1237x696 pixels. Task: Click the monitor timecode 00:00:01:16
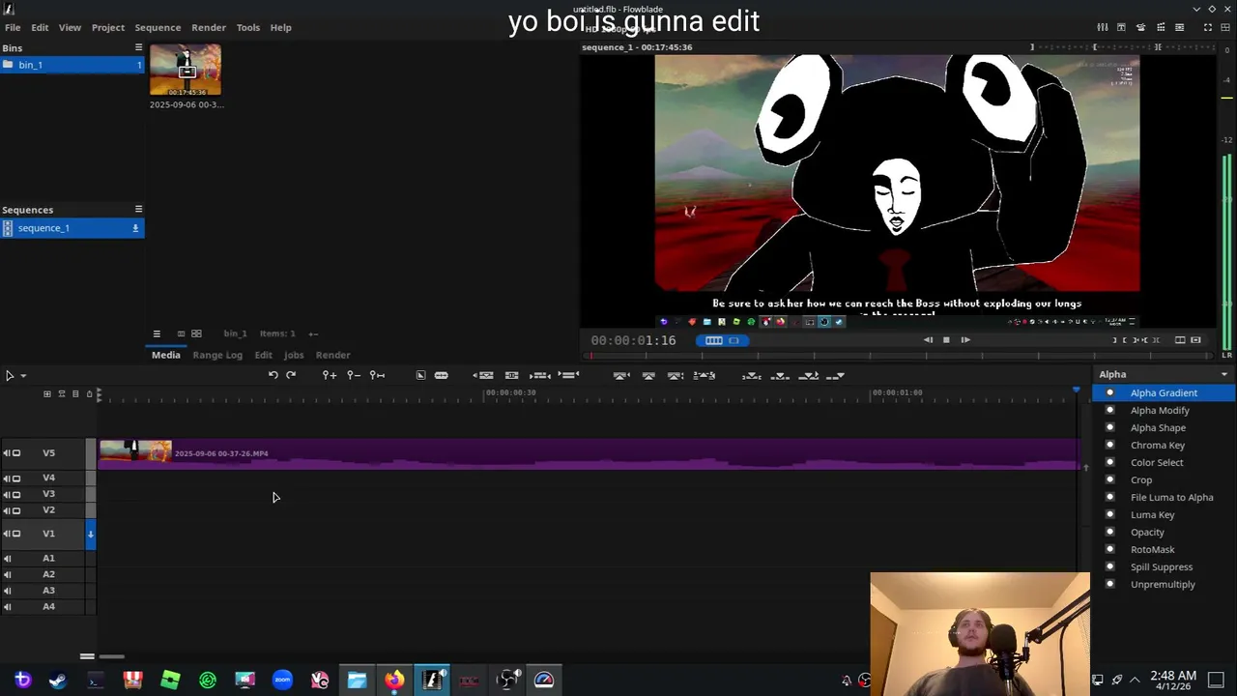(x=634, y=340)
